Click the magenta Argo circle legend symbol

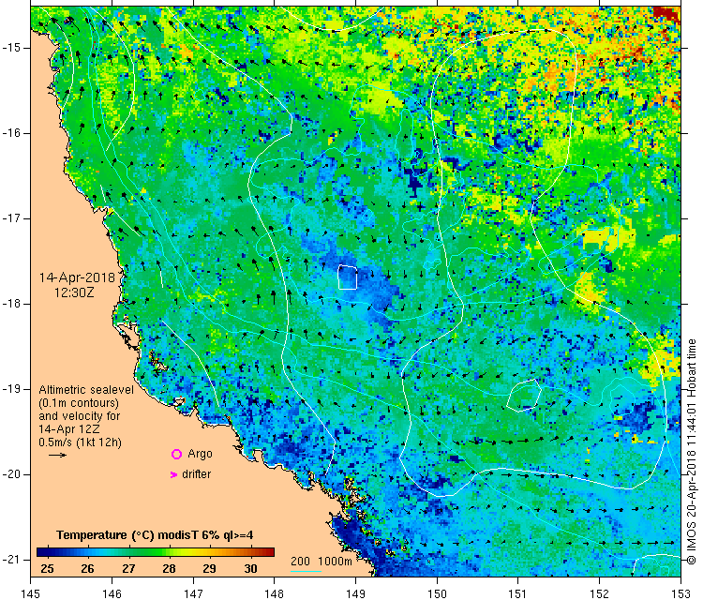176,455
